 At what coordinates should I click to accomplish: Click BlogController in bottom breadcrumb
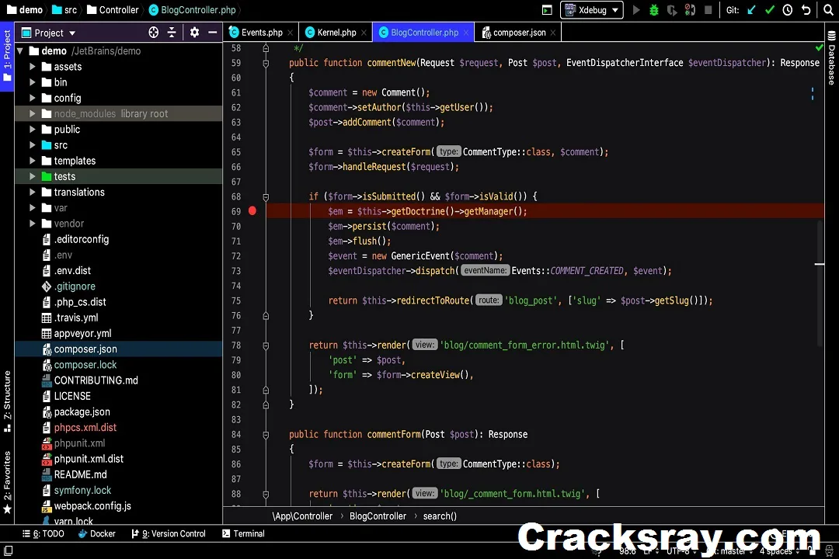tap(378, 516)
